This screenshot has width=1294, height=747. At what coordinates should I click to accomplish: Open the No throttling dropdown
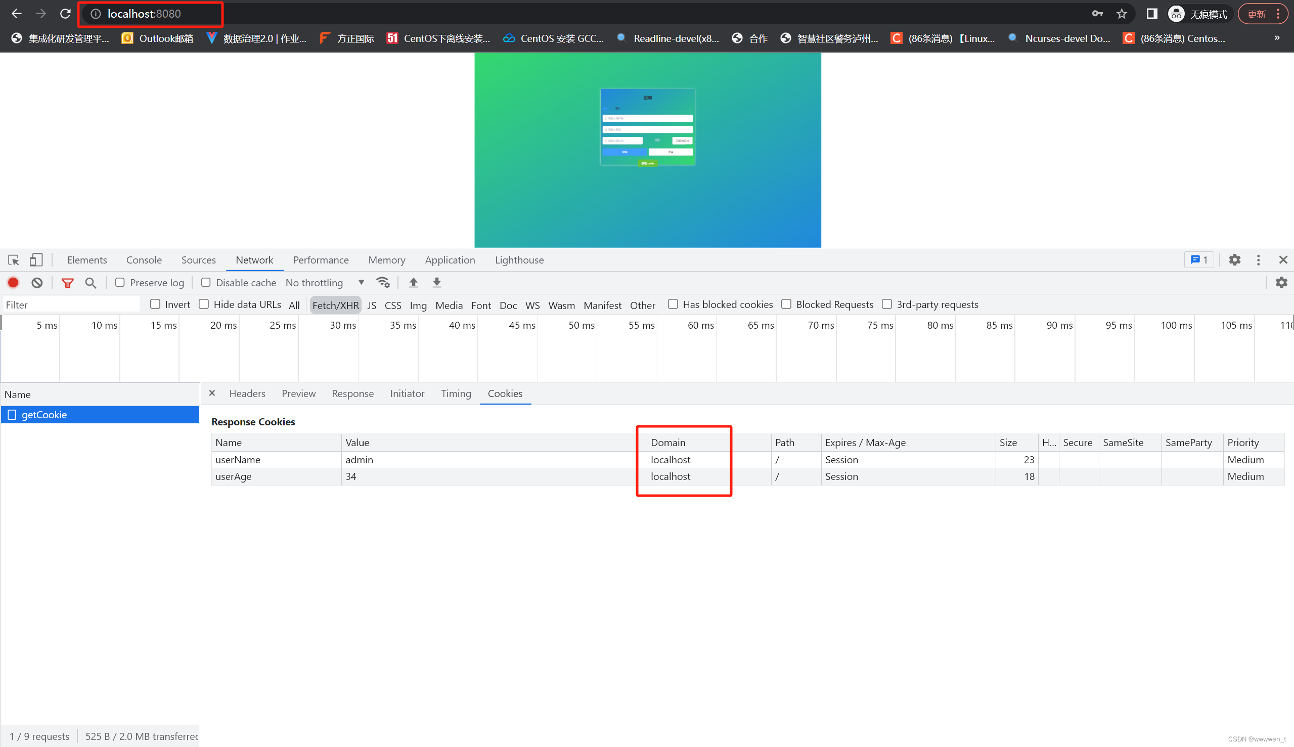point(361,283)
